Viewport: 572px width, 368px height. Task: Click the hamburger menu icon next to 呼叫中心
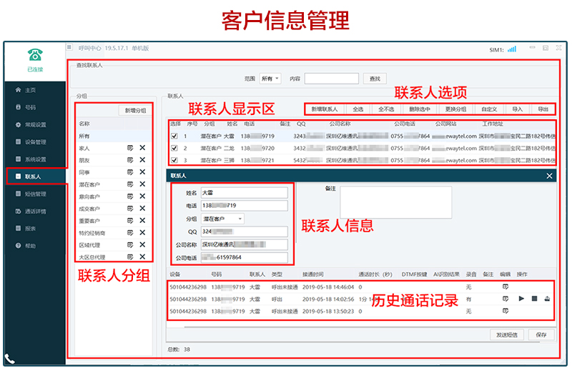point(69,48)
